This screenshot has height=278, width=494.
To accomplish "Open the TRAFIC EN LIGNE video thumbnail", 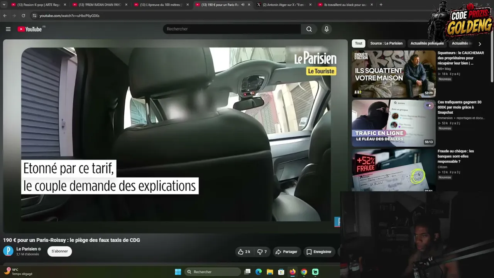I will pos(394,123).
